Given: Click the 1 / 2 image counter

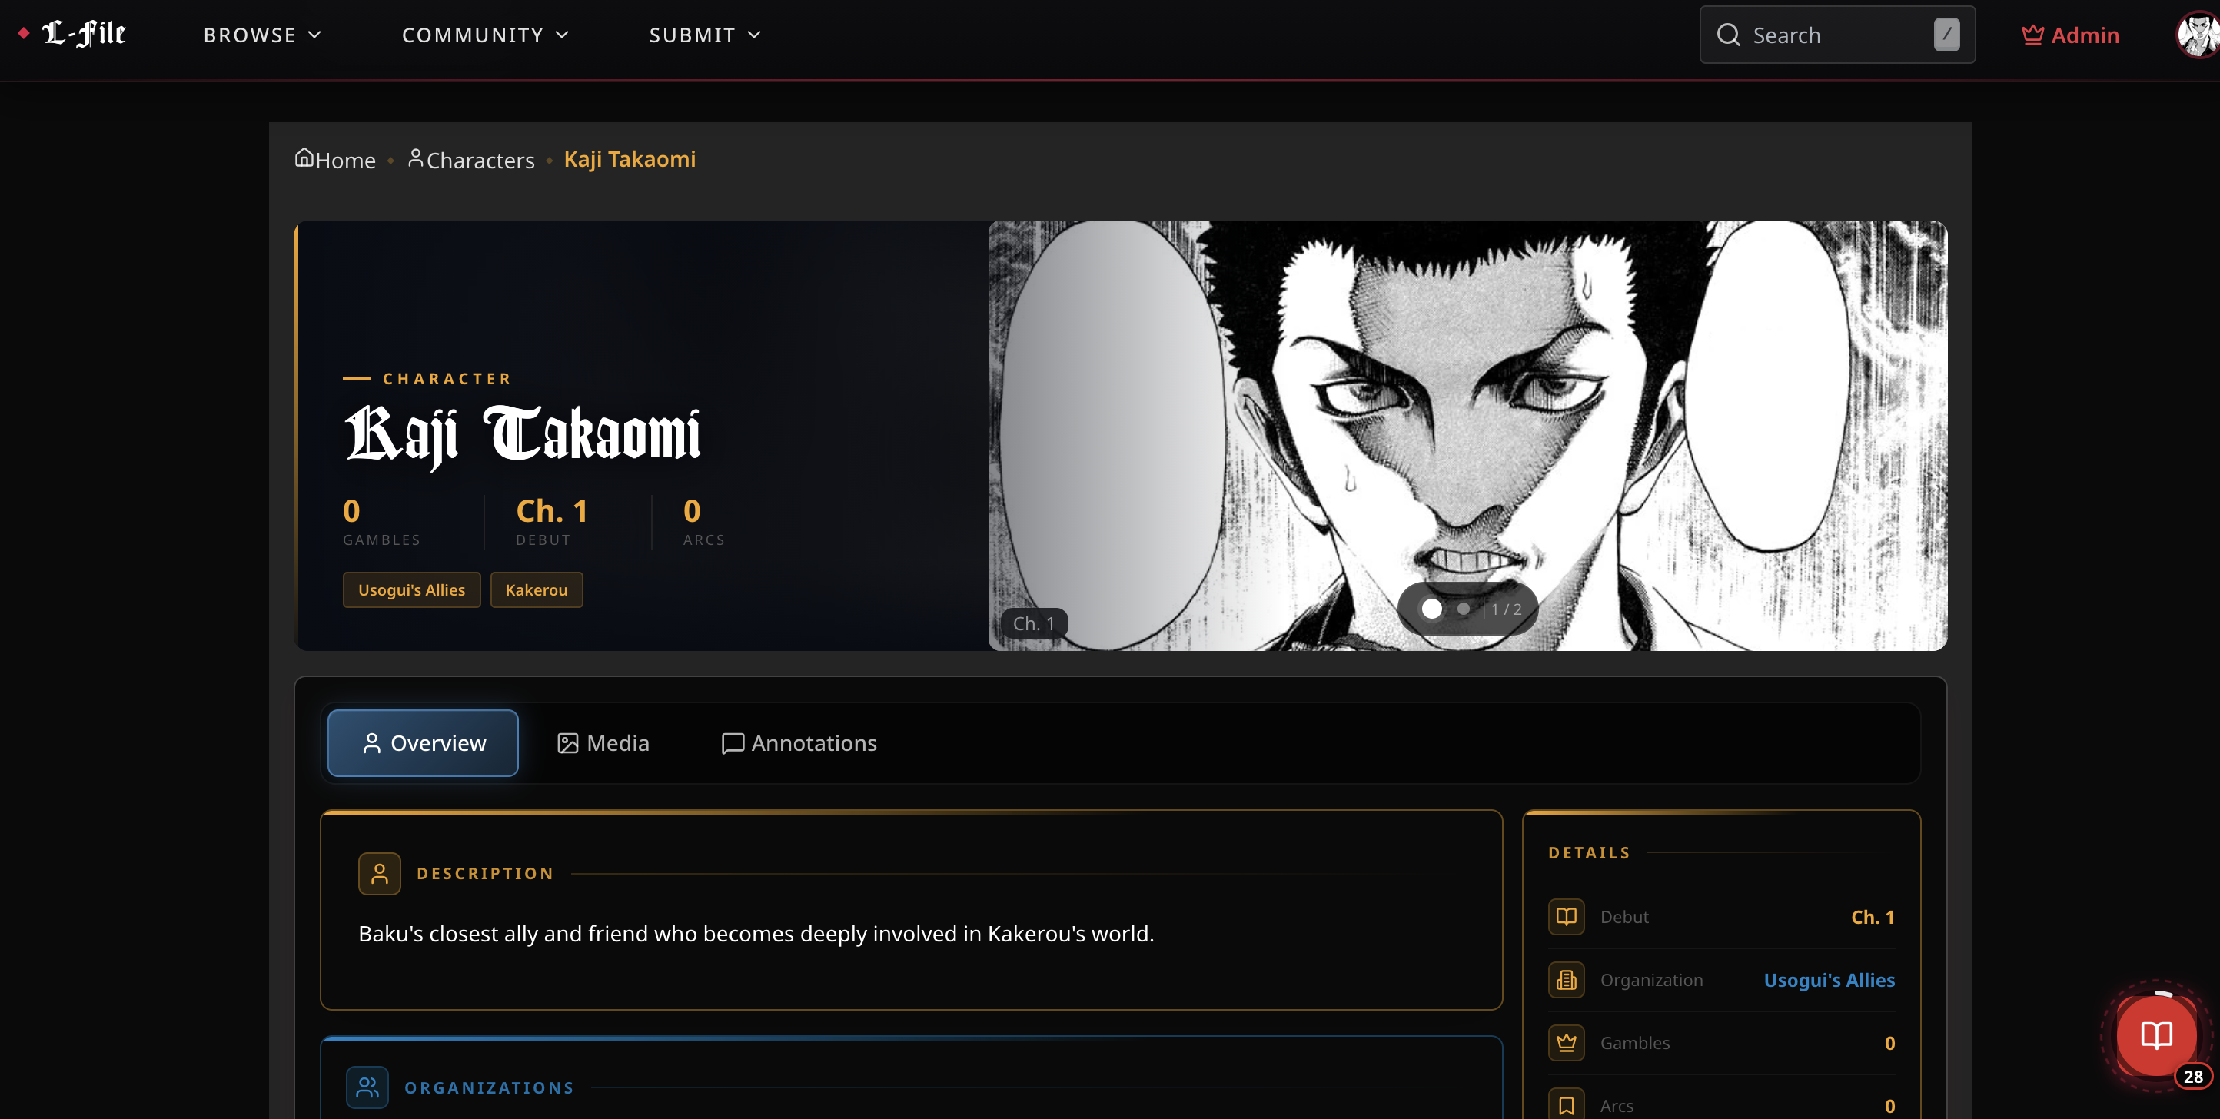Looking at the screenshot, I should 1506,609.
